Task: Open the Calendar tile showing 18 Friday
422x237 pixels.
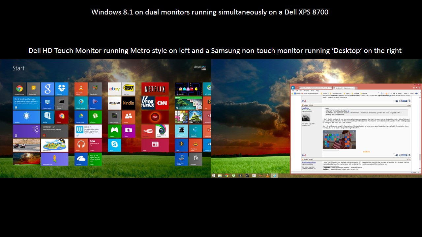Action: pyautogui.click(x=26, y=131)
